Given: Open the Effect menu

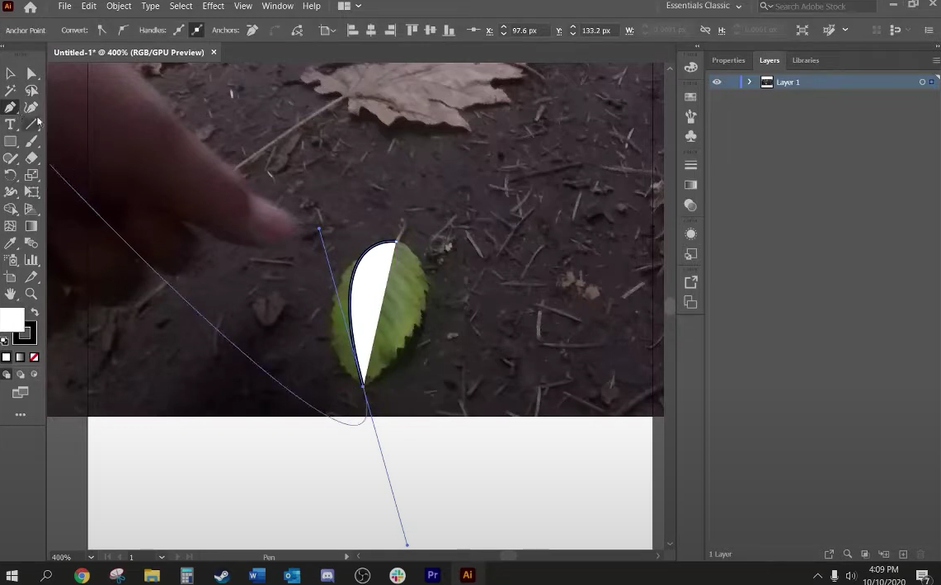Looking at the screenshot, I should 213,7.
